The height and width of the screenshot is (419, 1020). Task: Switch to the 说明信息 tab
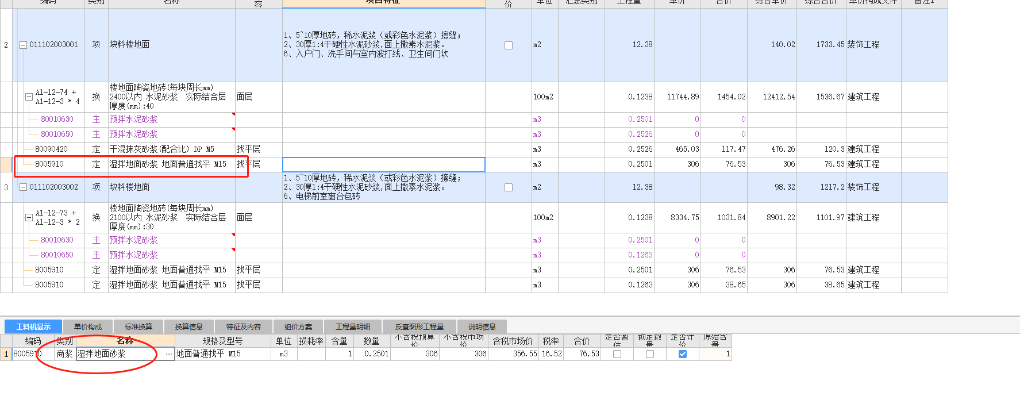[482, 326]
